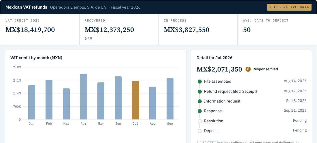
Task: Select the Jun bar in chart
Action: 118,98
